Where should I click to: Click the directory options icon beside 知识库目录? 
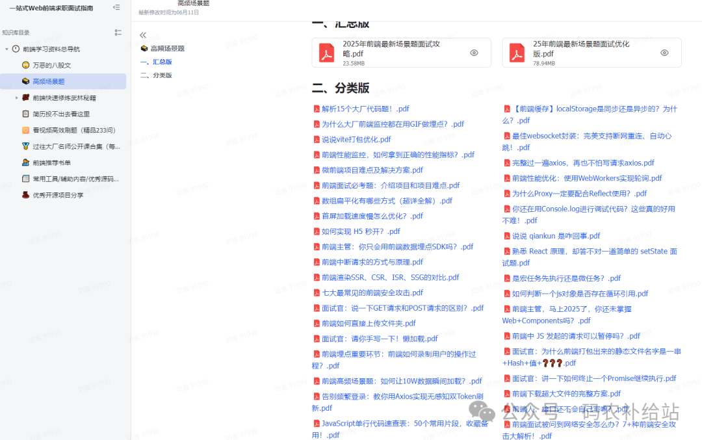pyautogui.click(x=118, y=32)
